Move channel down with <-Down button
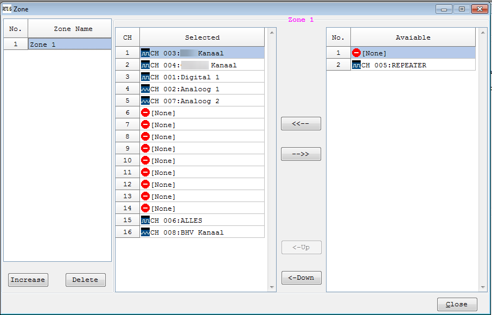 tap(301, 278)
